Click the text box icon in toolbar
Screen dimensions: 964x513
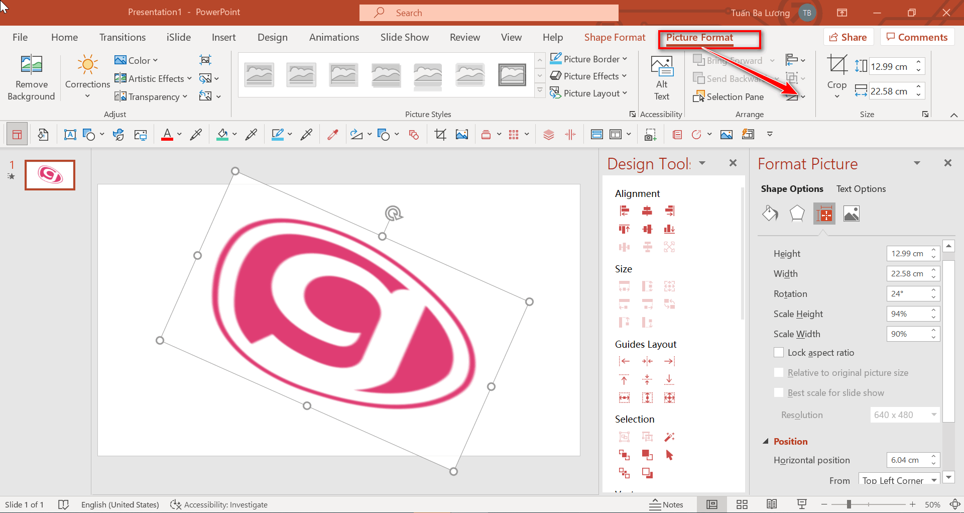(70, 134)
